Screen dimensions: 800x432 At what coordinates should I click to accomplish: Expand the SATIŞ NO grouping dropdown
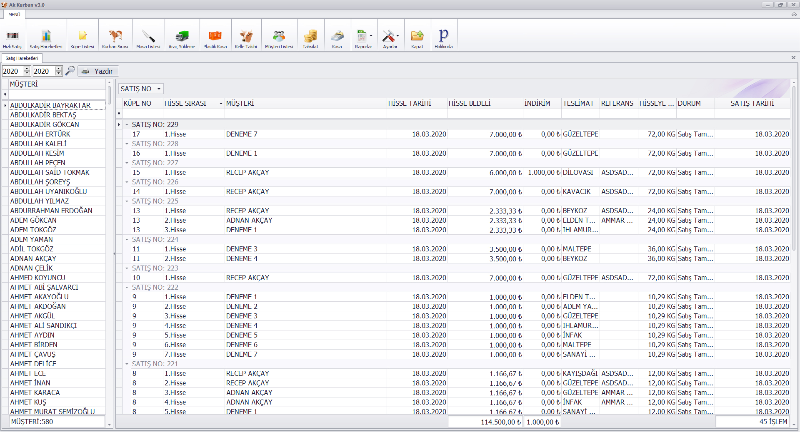[159, 89]
